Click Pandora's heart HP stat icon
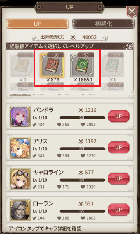The width and height of the screenshot is (140, 234). tap(83, 125)
